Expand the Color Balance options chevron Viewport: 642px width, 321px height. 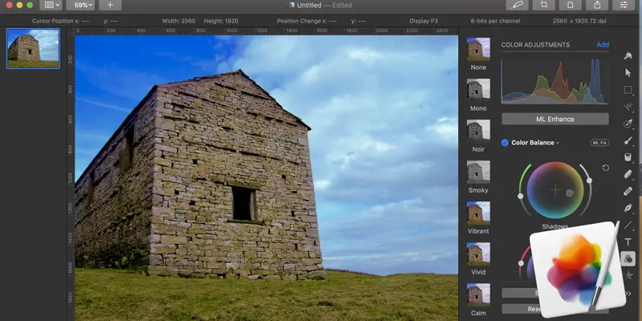point(558,143)
